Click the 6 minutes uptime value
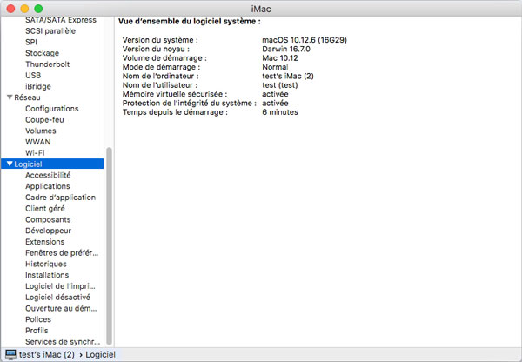 [x=280, y=112]
